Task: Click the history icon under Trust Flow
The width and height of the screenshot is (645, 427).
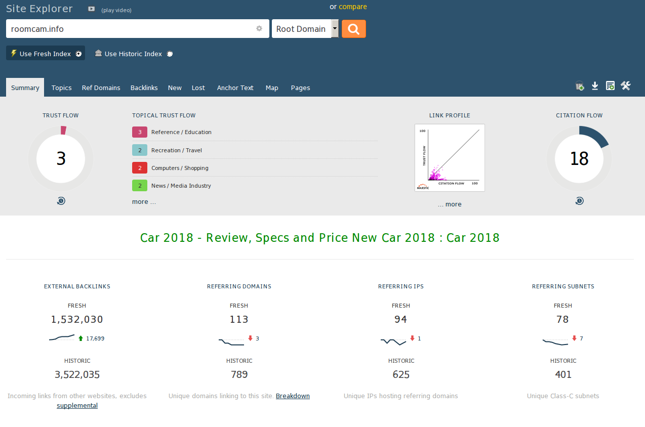Action: 61,201
